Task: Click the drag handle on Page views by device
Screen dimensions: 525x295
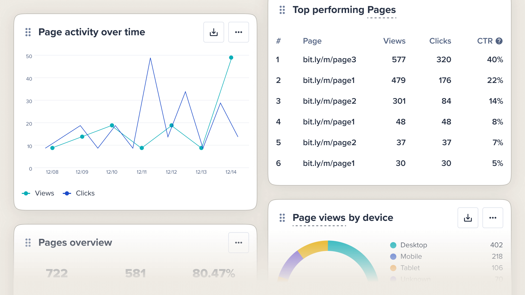Action: click(x=283, y=217)
